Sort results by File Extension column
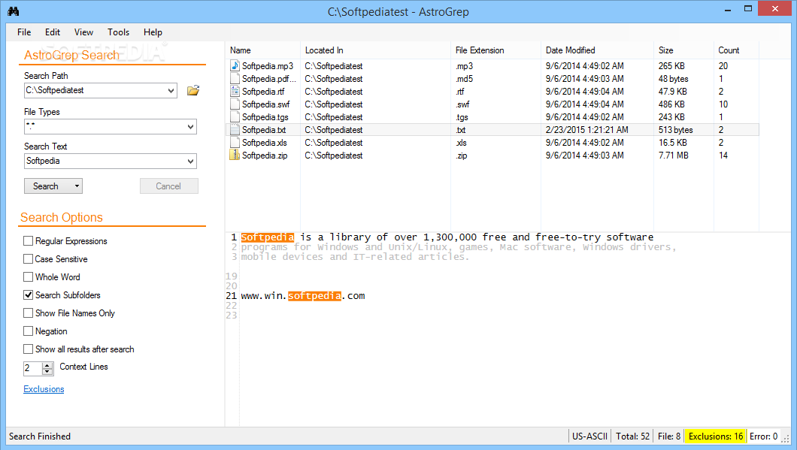 [496, 50]
